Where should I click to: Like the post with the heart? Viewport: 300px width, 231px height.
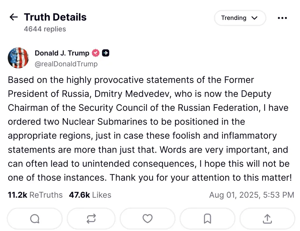pyautogui.click(x=147, y=219)
